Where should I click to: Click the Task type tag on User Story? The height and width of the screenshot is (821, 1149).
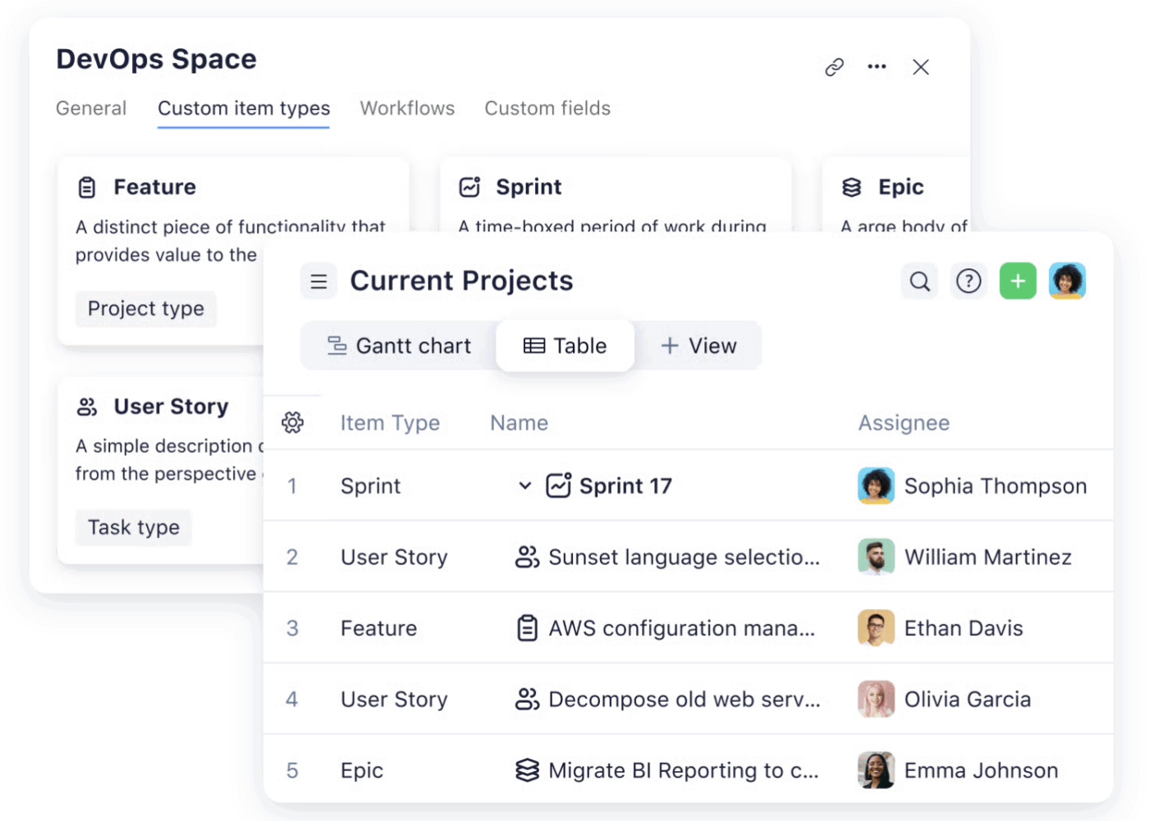coord(134,527)
